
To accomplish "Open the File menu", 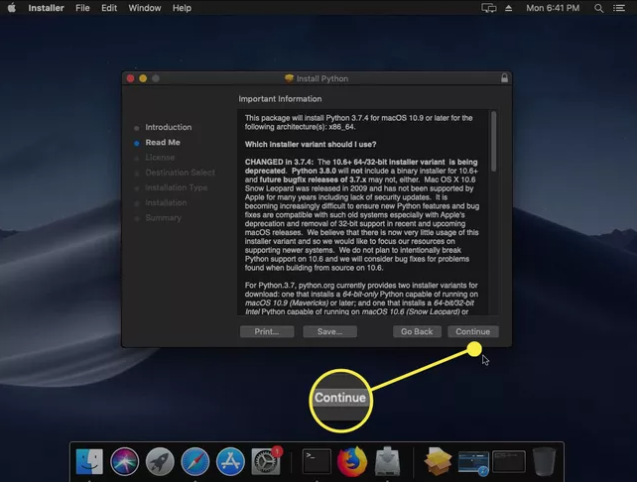I will pos(82,8).
